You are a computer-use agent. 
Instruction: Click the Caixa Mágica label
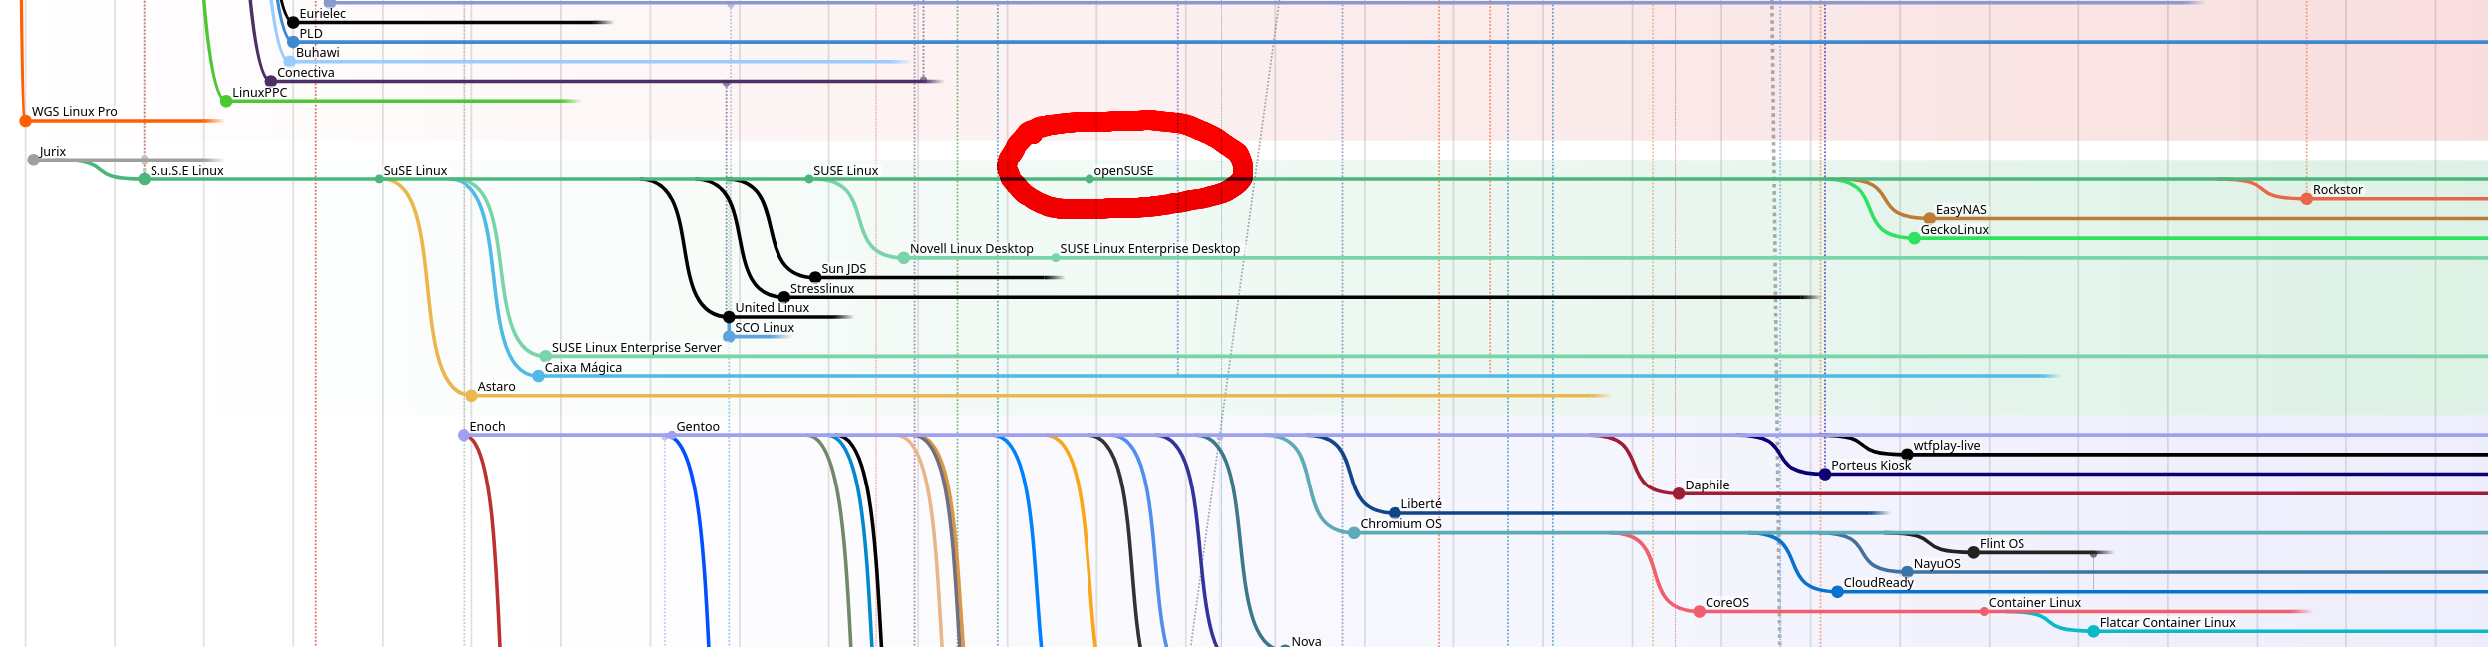583,368
